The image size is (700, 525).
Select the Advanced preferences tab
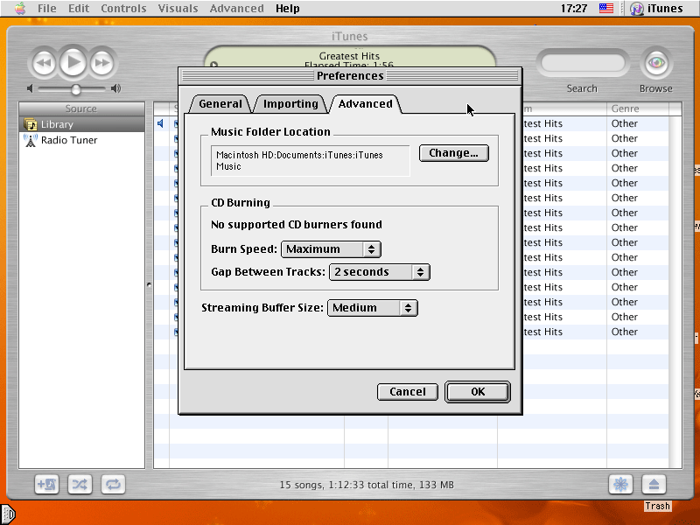point(365,104)
